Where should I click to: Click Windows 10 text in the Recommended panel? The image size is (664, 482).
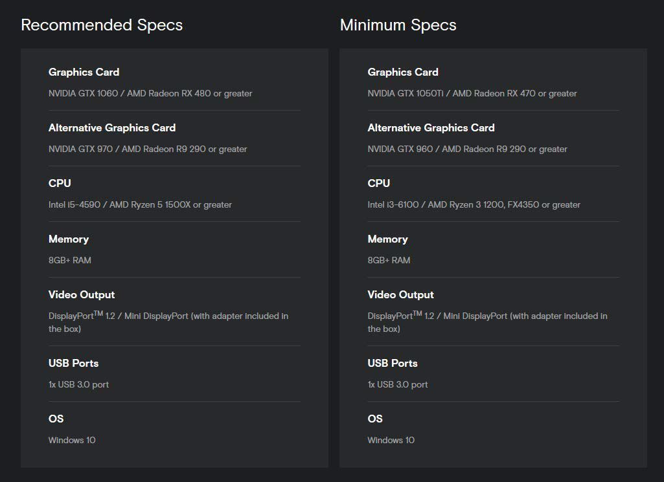(71, 440)
